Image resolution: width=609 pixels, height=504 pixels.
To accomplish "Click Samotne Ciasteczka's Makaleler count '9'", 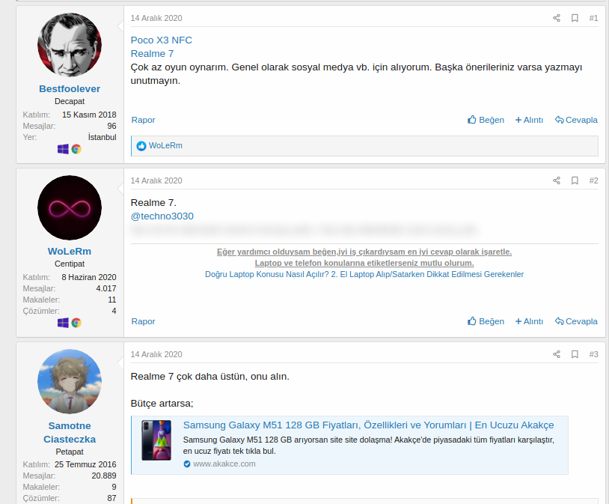I will (114, 487).
